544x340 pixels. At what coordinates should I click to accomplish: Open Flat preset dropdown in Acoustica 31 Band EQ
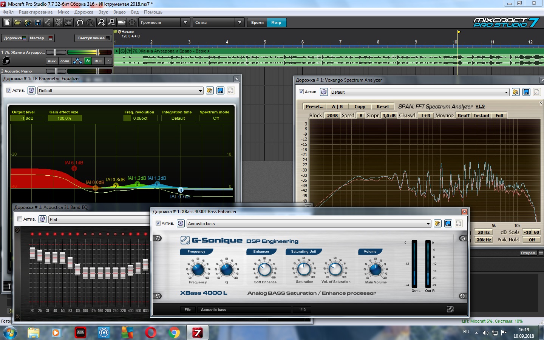[99, 219]
